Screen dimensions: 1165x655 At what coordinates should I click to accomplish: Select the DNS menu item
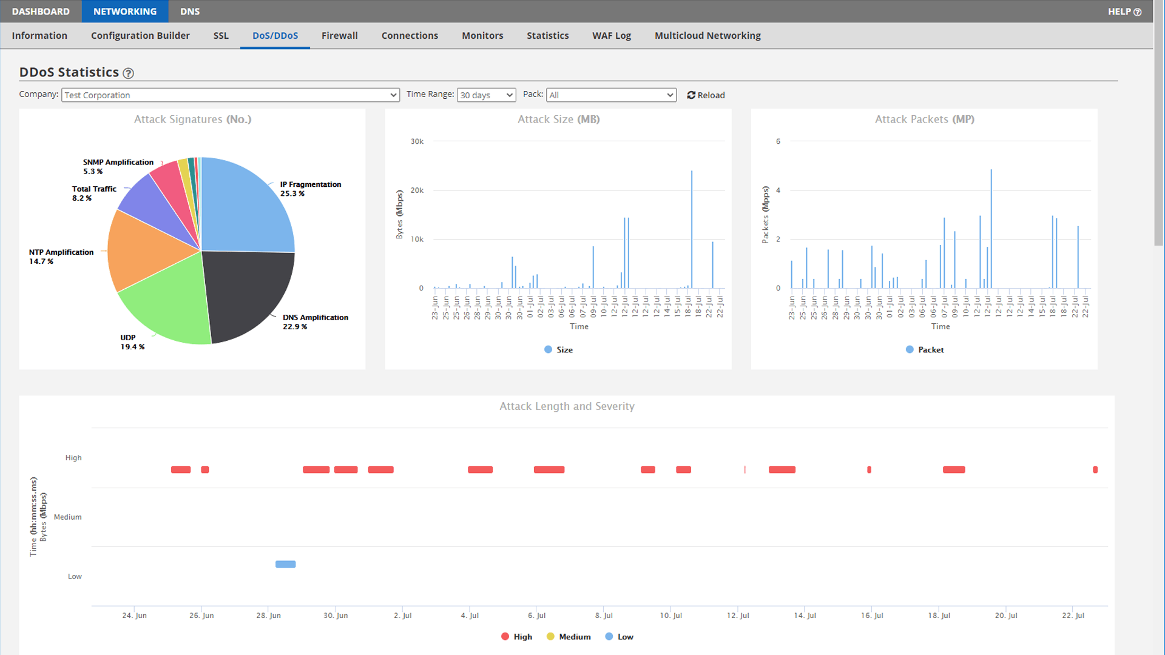[x=190, y=11]
